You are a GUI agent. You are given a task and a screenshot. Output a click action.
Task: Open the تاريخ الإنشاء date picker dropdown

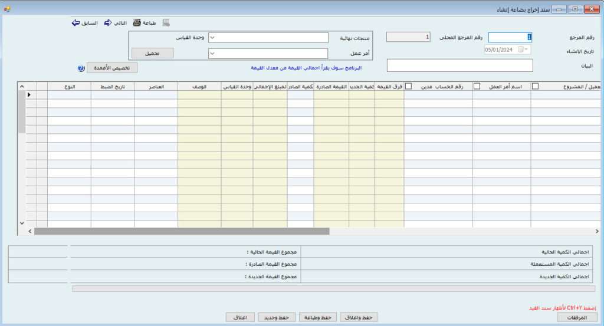[x=526, y=50]
